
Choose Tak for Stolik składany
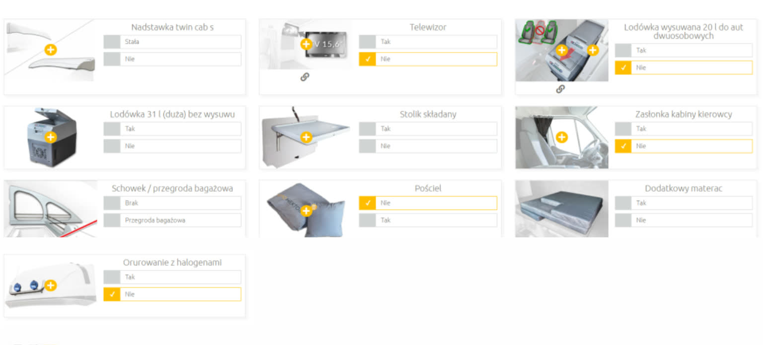pyautogui.click(x=428, y=129)
